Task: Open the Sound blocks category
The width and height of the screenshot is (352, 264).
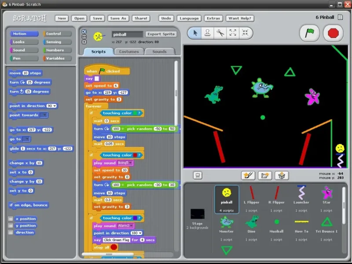Action: pyautogui.click(x=24, y=50)
